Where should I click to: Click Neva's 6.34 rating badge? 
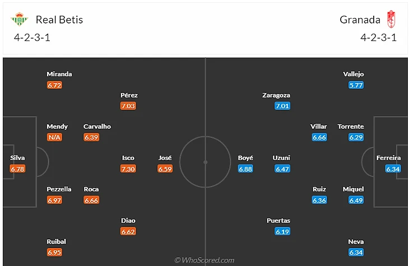click(356, 252)
